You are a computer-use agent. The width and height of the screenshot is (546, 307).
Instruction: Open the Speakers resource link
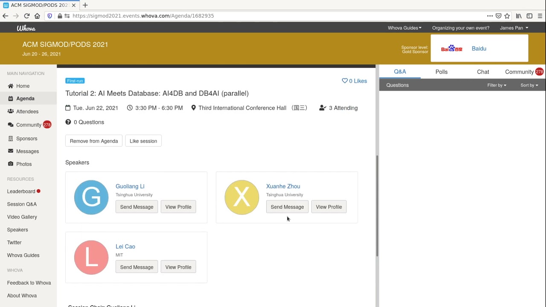[x=17, y=230]
